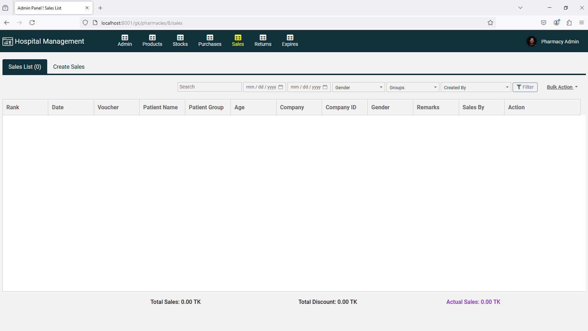Image resolution: width=588 pixels, height=331 pixels.
Task: Click the Company ID column header
Action: (x=345, y=107)
